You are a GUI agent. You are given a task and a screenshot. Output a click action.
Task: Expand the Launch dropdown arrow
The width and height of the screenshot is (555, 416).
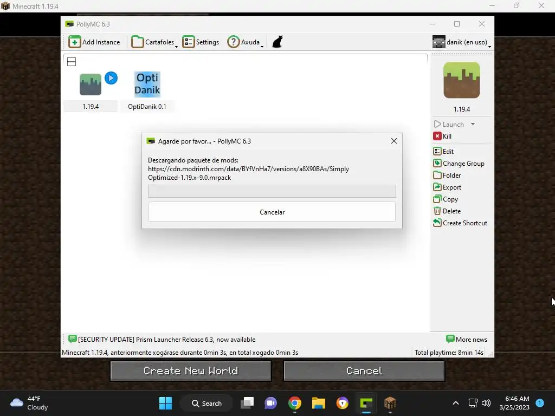pos(473,124)
